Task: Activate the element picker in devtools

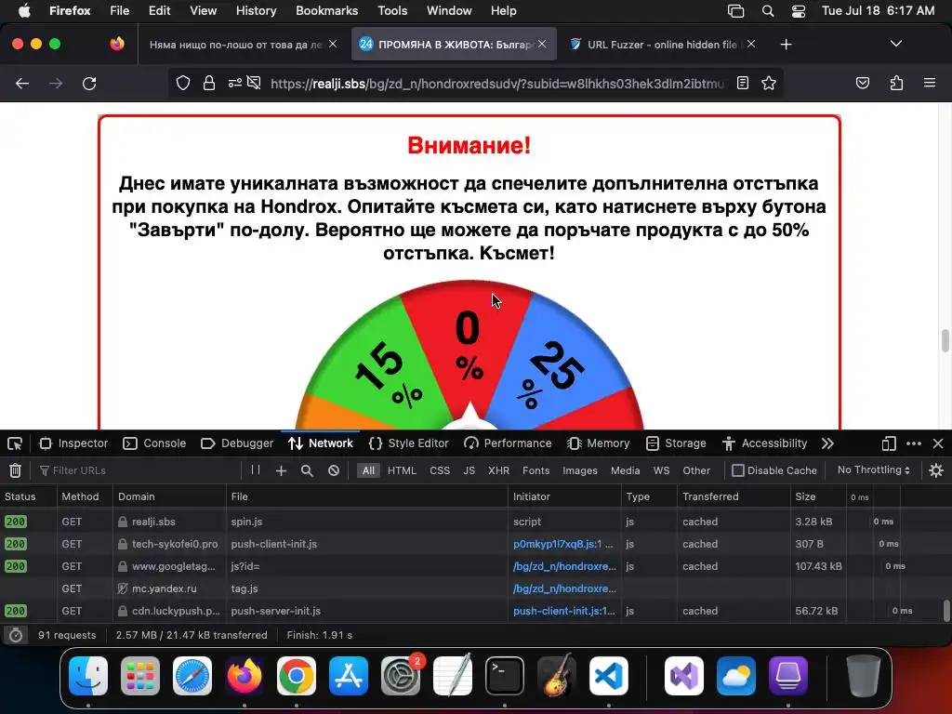Action: tap(15, 443)
